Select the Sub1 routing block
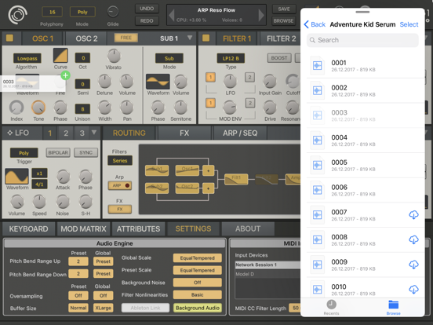Screen dimensions: 433x325 [157, 170]
